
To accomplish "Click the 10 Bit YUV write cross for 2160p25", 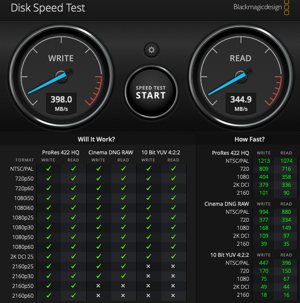I will tap(148, 266).
